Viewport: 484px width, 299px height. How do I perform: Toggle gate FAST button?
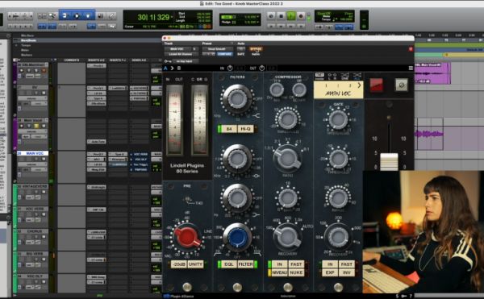[x=347, y=264]
